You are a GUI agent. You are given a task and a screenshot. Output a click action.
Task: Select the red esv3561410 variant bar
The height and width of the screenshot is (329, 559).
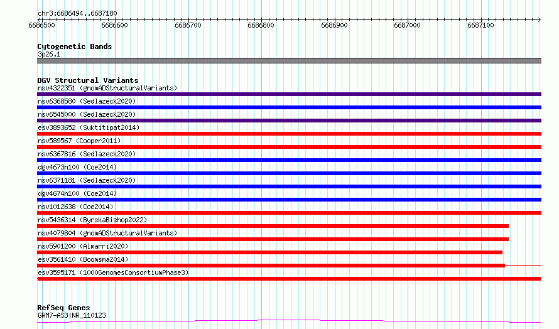[x=271, y=266]
